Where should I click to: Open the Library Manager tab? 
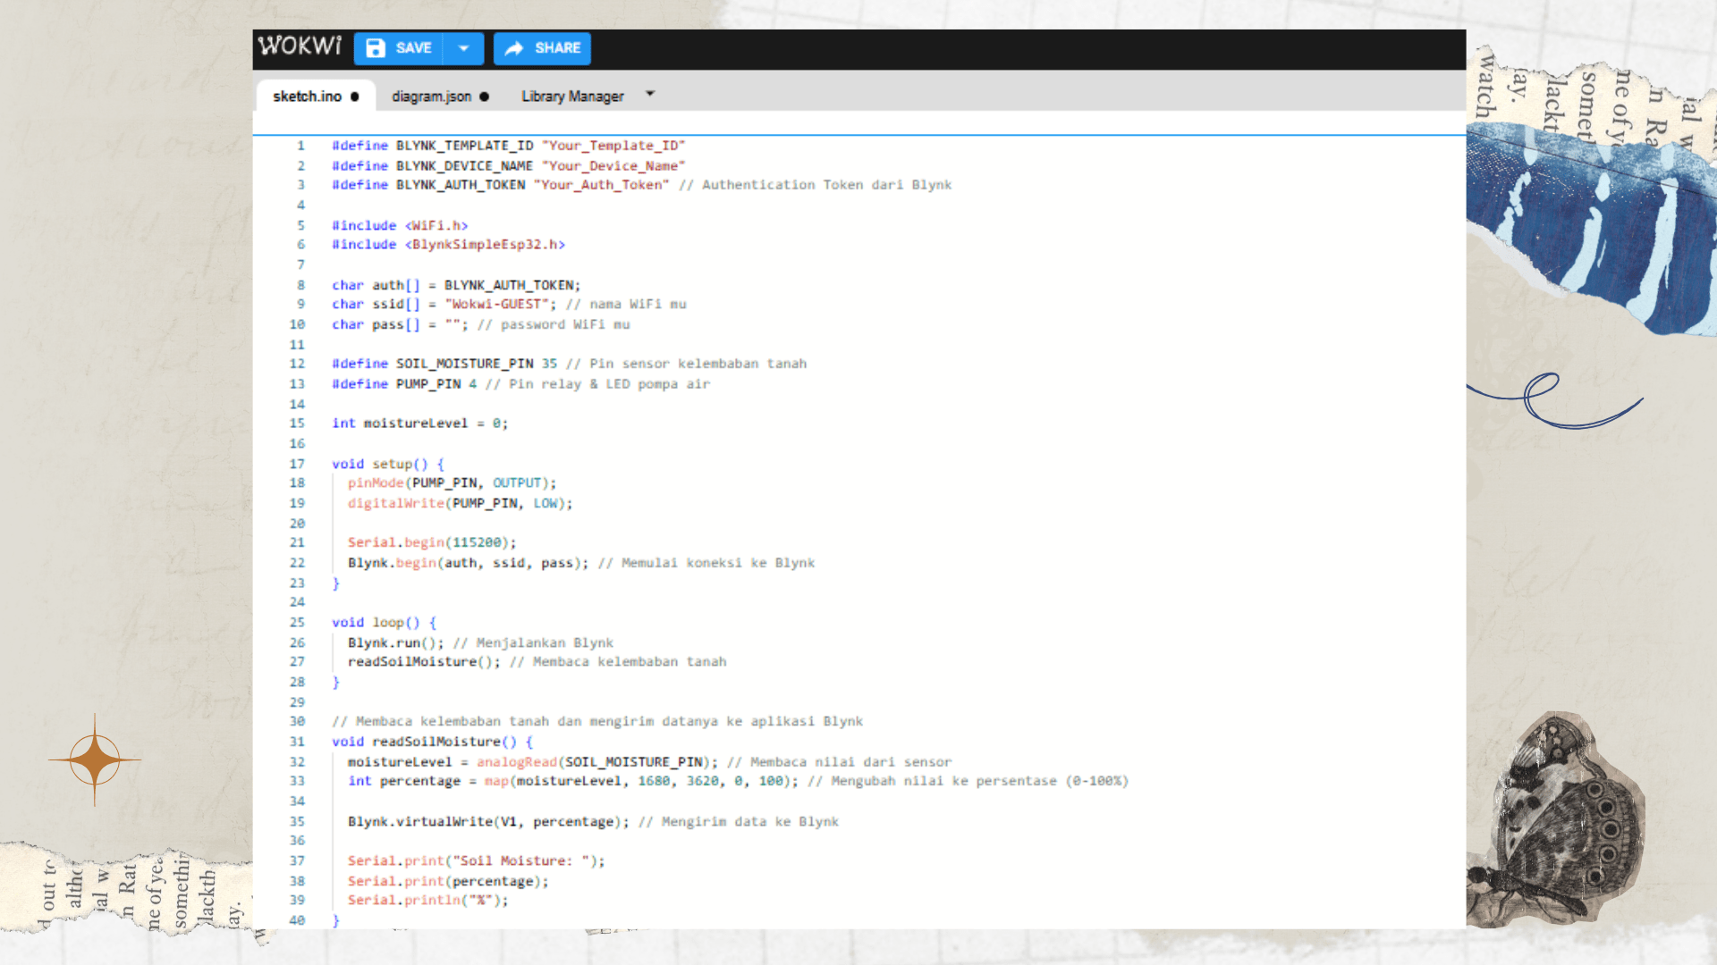tap(572, 96)
